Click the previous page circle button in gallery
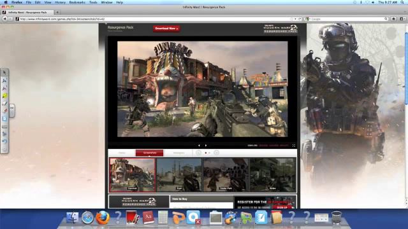 [198, 153]
